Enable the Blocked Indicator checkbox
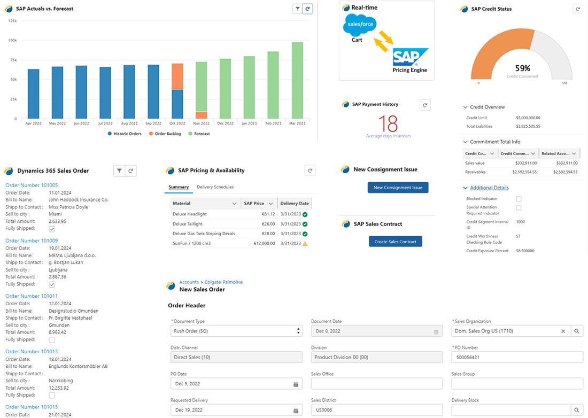Viewport: 588px width, 418px height. [519, 199]
